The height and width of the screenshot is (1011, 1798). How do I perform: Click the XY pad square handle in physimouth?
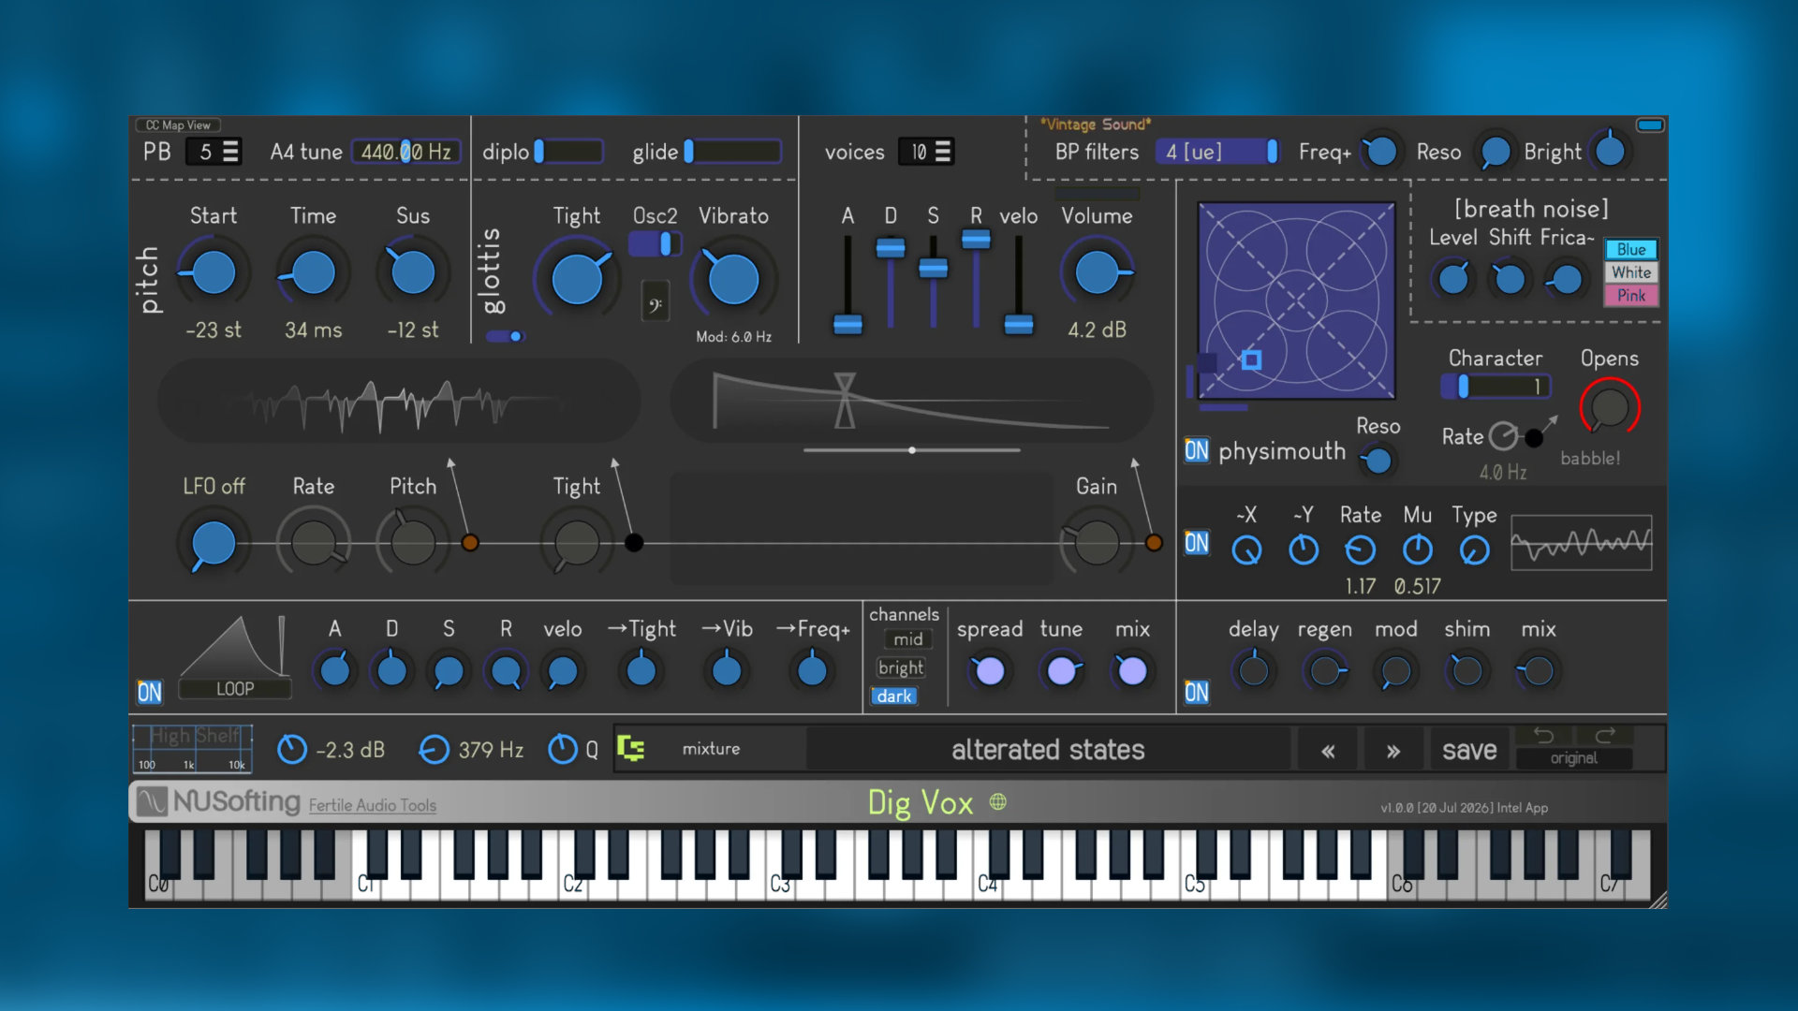[1252, 359]
